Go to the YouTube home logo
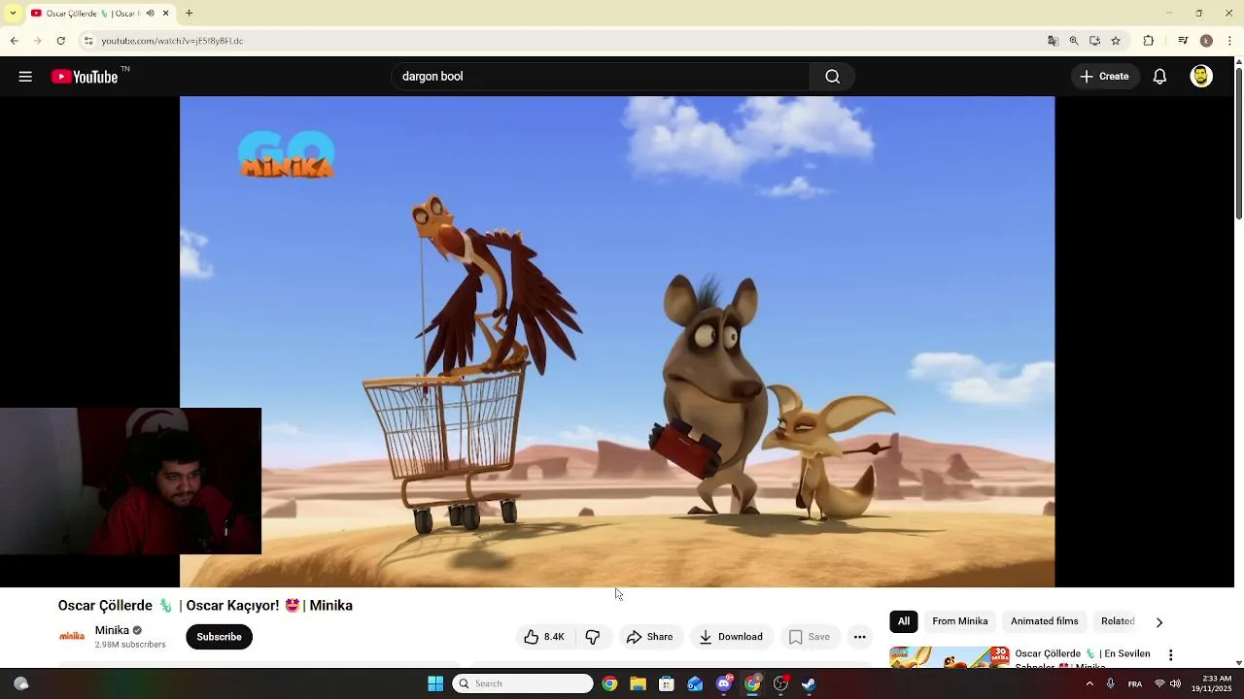This screenshot has width=1244, height=699. [x=85, y=77]
